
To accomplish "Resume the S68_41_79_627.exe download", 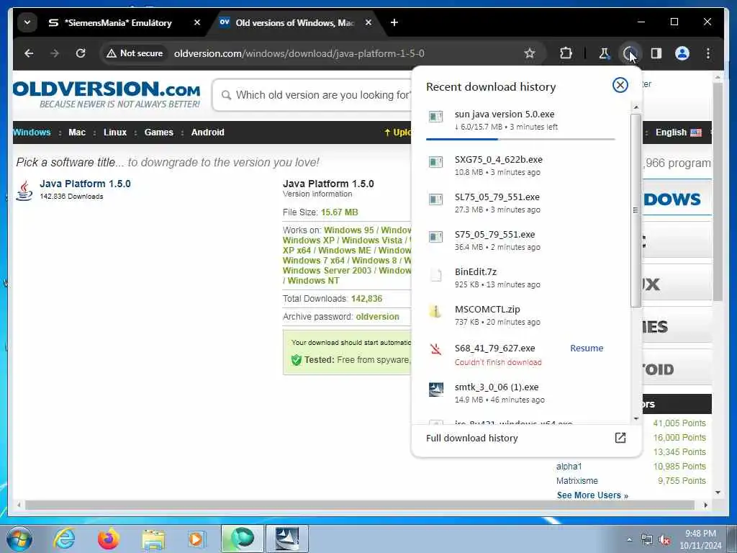I will coord(587,348).
